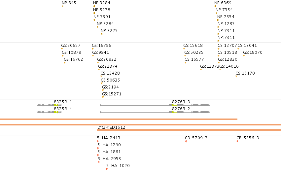
Task: Select the 5-HA-2953 insertion label
Action: pyautogui.click(x=109, y=159)
